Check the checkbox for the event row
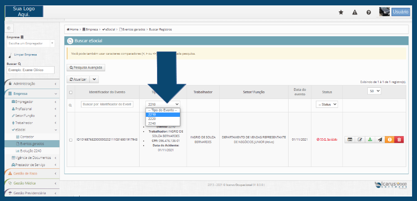Image resolution: width=417 pixels, height=201 pixels. [x=70, y=140]
